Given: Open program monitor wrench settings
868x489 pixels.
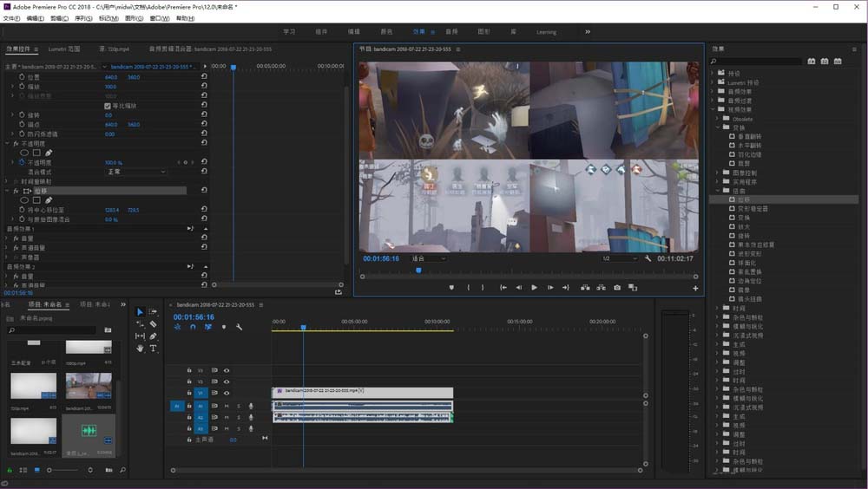Looking at the screenshot, I should pos(648,258).
